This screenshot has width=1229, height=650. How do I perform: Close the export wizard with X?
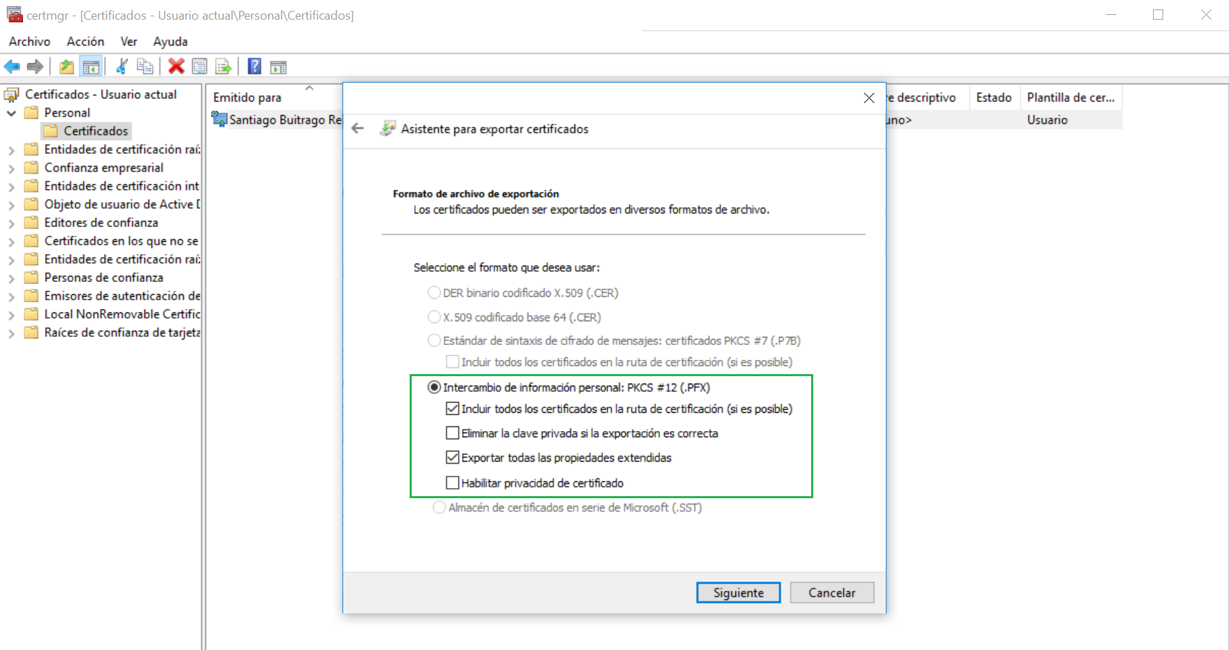[x=869, y=98]
